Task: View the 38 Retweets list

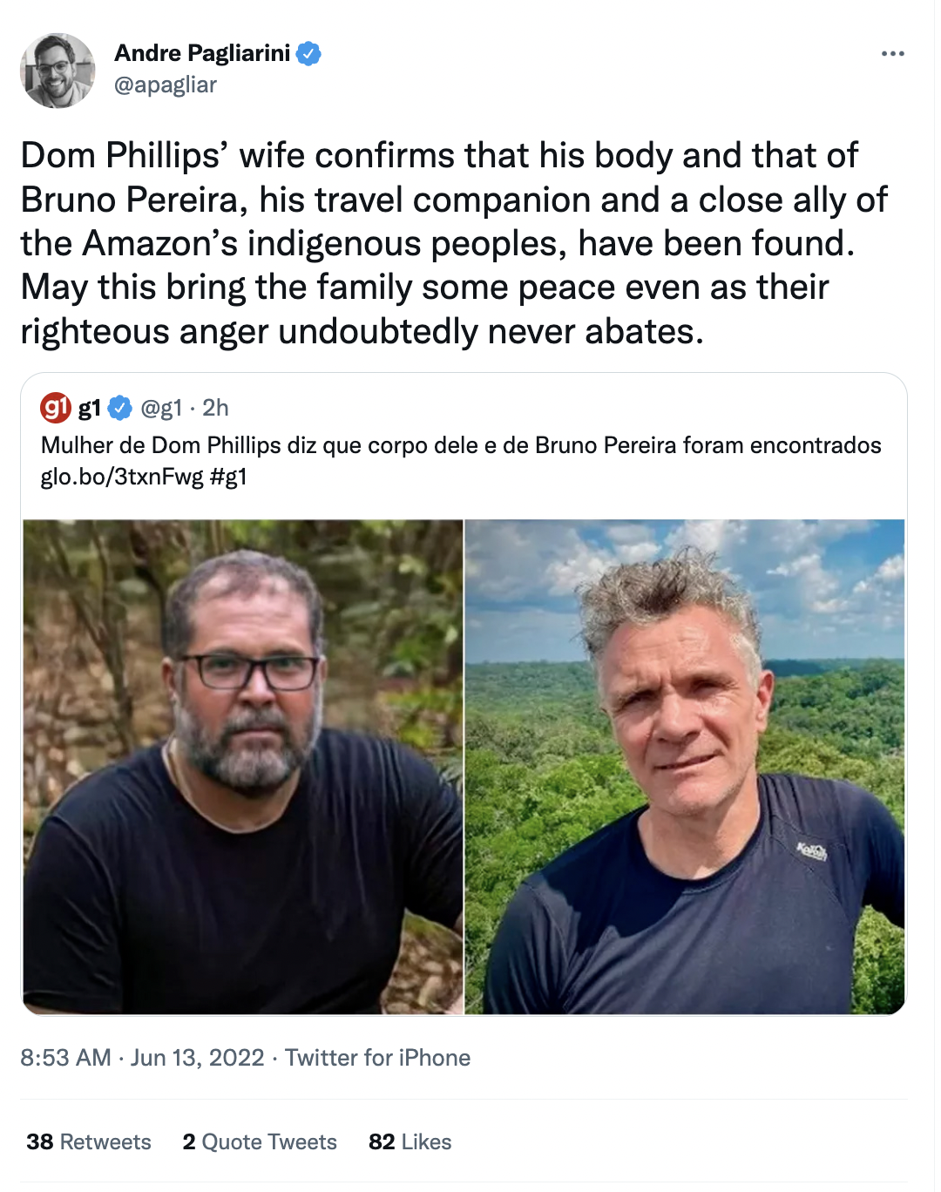Action: pos(89,1141)
